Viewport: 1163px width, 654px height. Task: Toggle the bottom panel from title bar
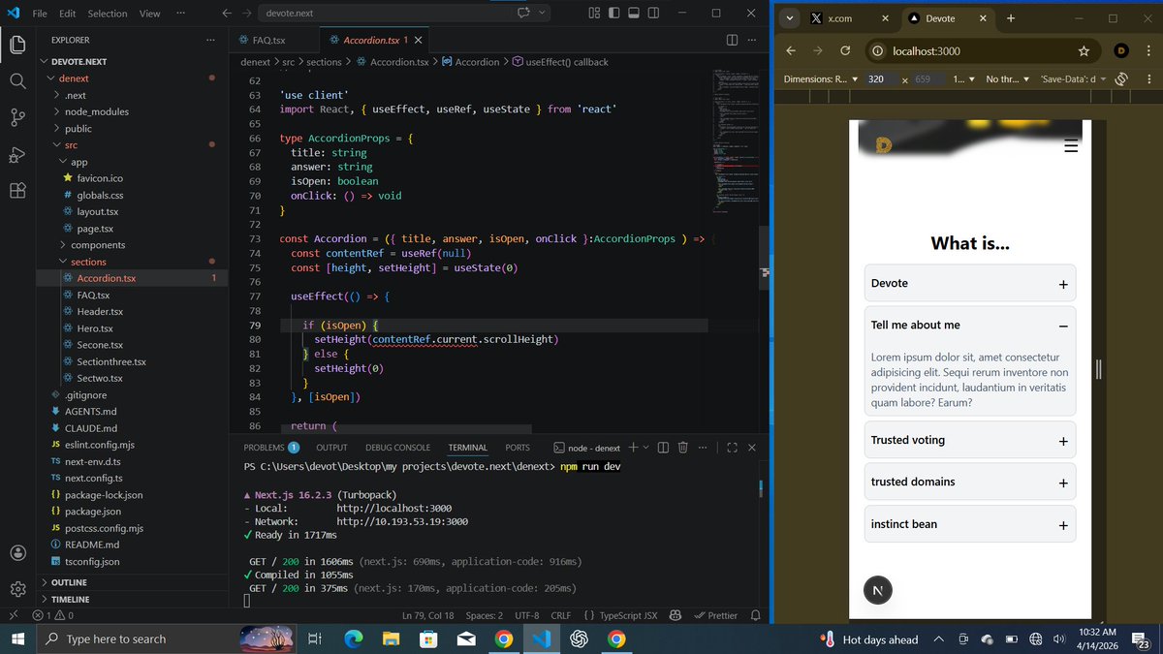click(x=634, y=14)
